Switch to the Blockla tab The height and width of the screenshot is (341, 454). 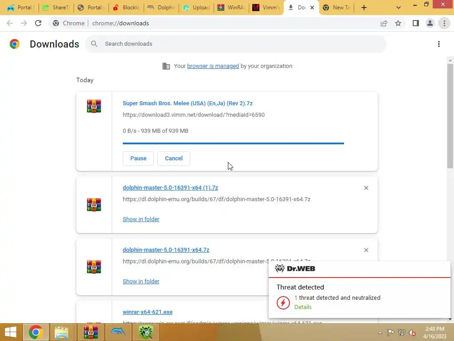click(126, 8)
